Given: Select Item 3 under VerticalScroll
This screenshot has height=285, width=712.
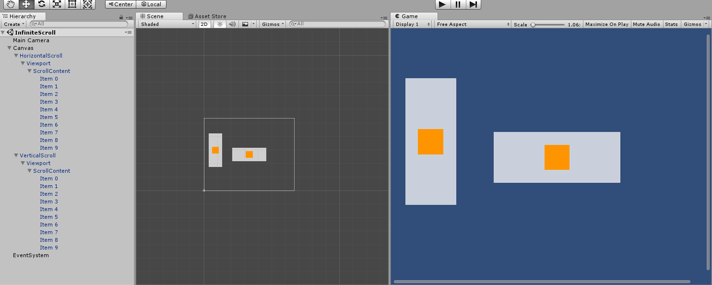Looking at the screenshot, I should click(x=49, y=202).
